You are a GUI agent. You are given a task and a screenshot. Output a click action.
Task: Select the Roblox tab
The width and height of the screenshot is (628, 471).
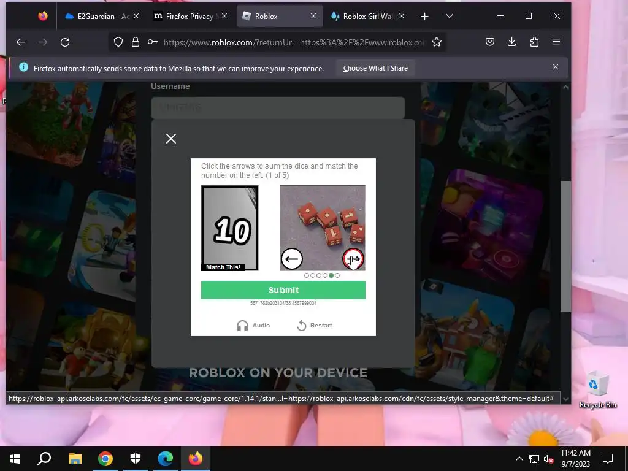280,16
